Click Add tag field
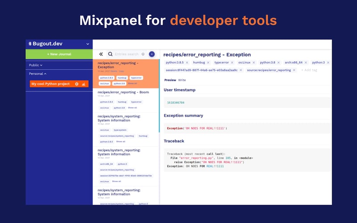The height and width of the screenshot is (223, 357). click(x=309, y=70)
